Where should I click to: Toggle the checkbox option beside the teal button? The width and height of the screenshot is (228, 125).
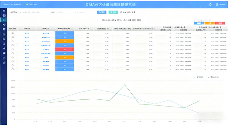click(x=121, y=12)
